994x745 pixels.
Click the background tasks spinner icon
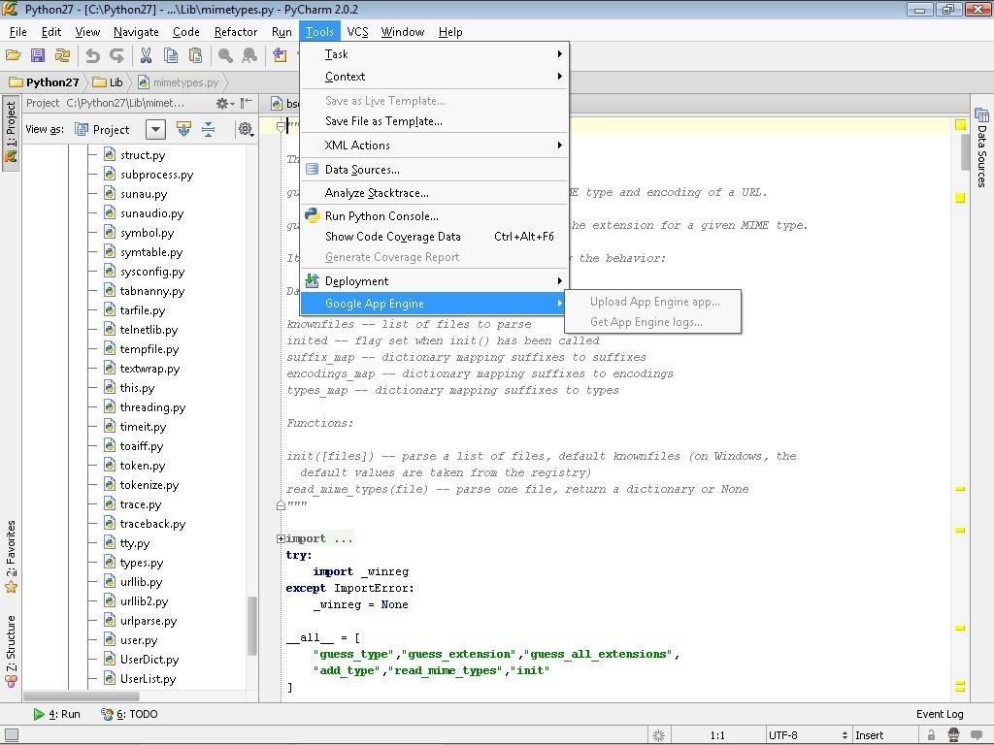[658, 735]
